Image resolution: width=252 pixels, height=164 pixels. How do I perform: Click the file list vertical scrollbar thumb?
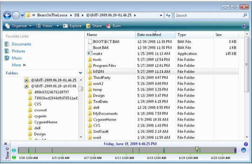247,64
